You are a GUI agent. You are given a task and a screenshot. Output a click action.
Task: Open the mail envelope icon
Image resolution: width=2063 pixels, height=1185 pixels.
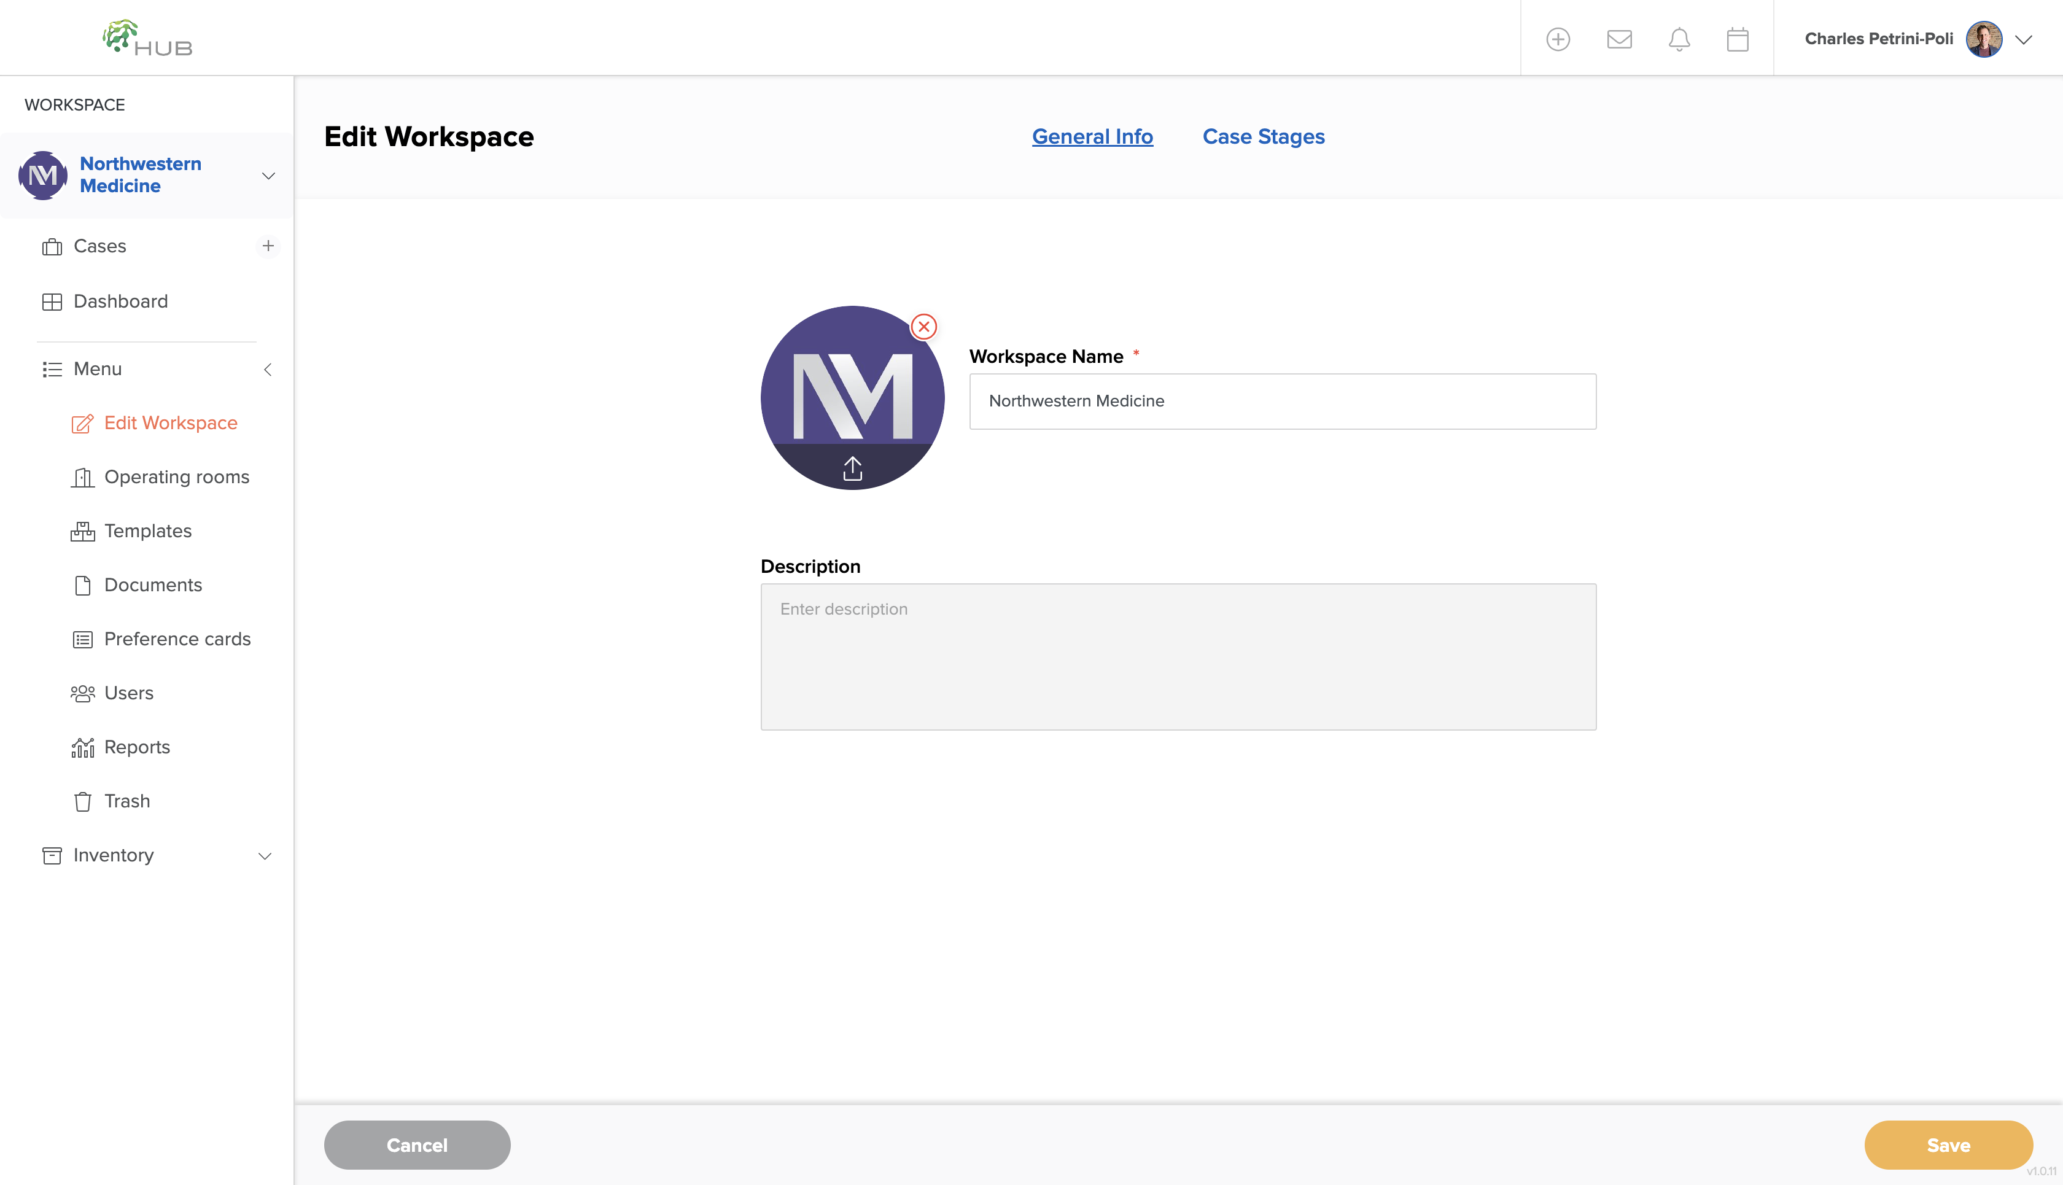pos(1620,39)
